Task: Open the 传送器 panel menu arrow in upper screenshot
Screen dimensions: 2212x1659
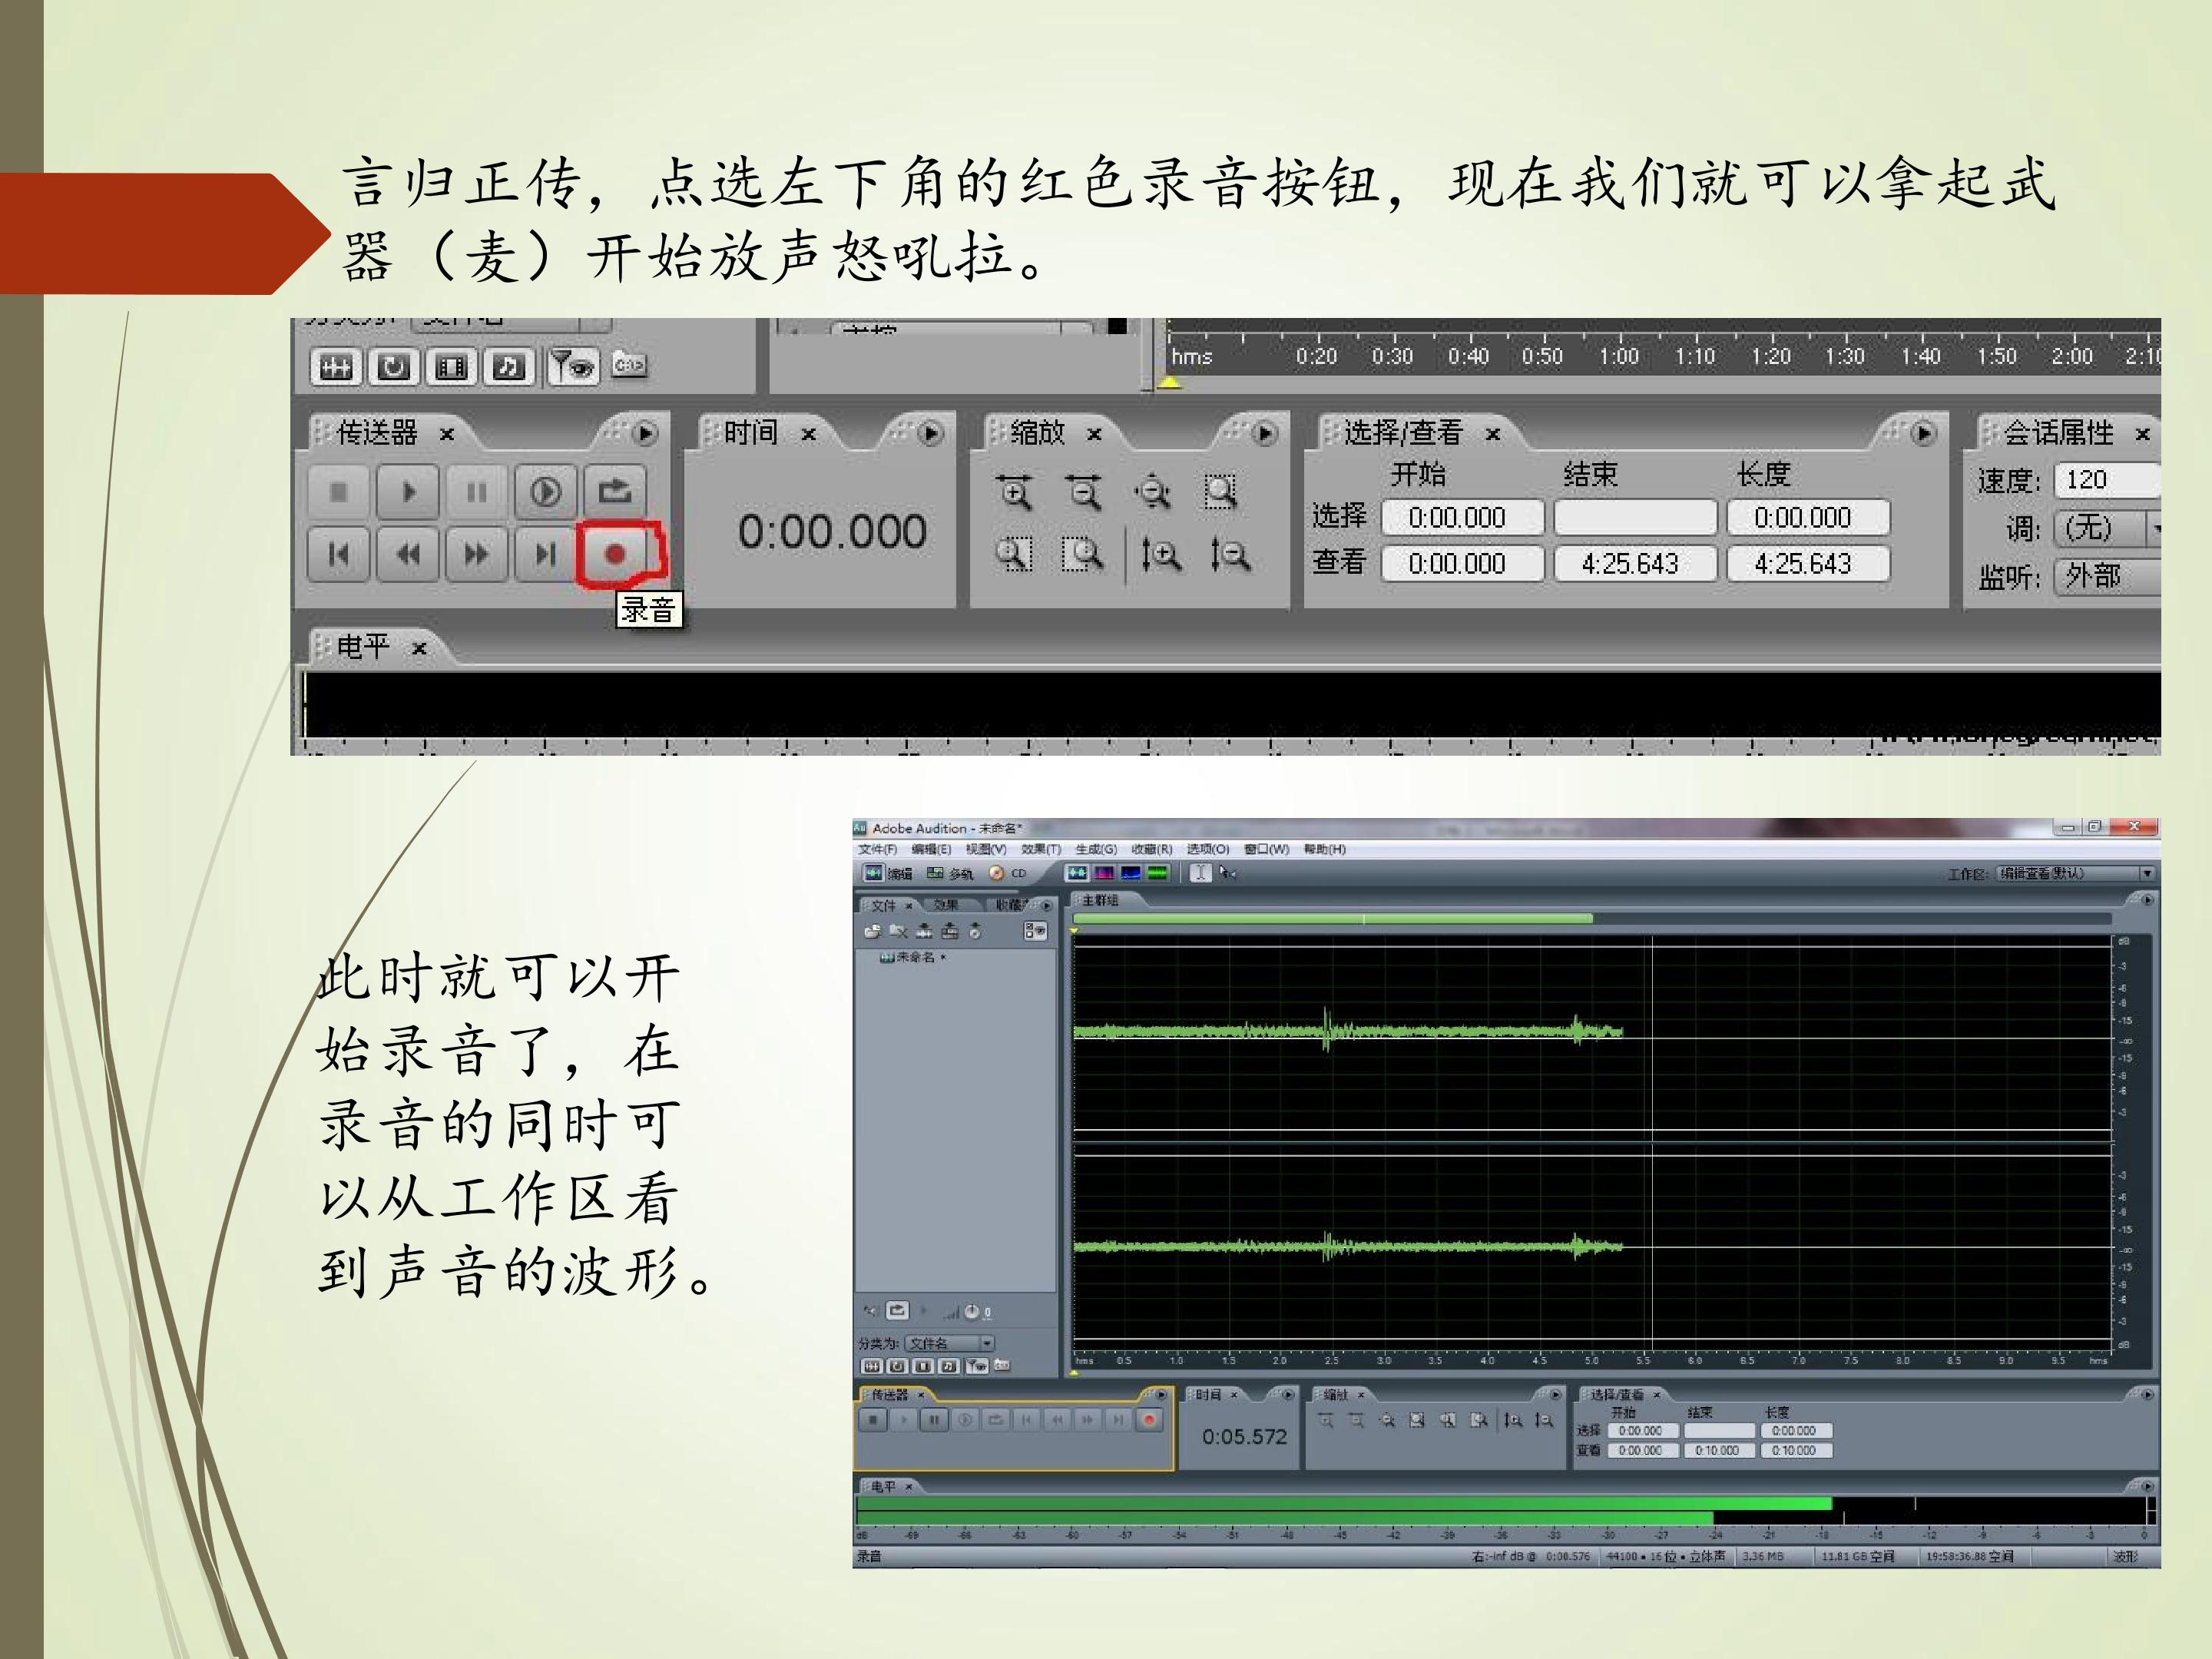Action: click(x=646, y=433)
